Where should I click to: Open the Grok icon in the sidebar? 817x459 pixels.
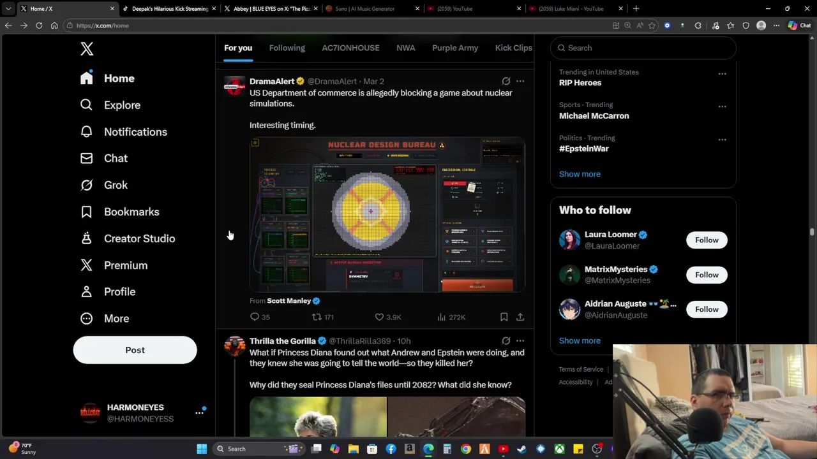pyautogui.click(x=86, y=185)
